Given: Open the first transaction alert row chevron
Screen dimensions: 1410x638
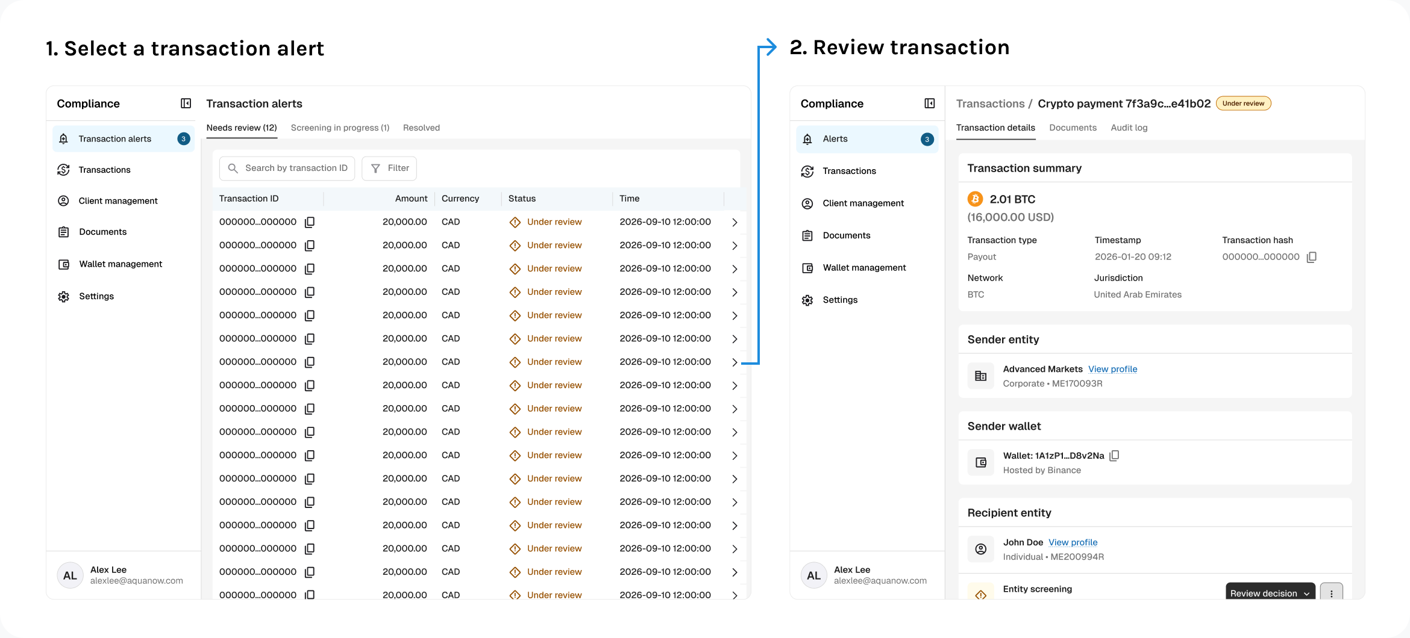Looking at the screenshot, I should (735, 222).
